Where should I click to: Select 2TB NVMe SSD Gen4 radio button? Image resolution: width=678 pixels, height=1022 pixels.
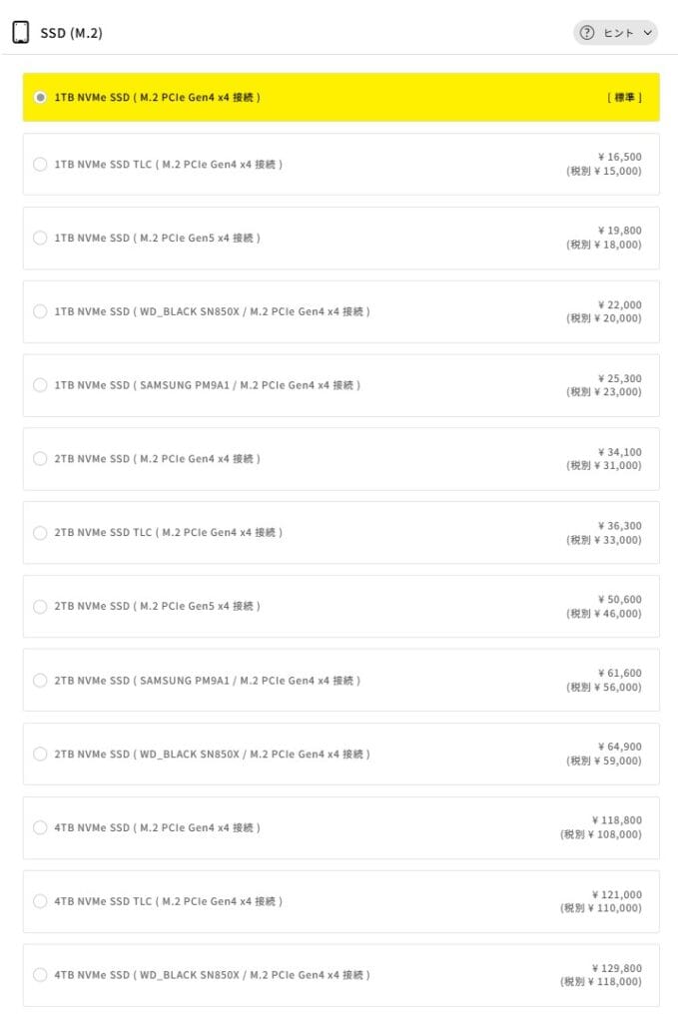click(40, 459)
